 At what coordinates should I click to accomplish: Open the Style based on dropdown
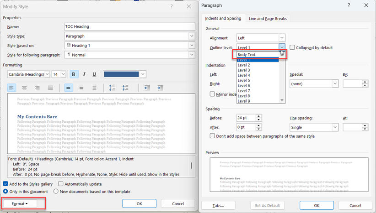(192, 46)
